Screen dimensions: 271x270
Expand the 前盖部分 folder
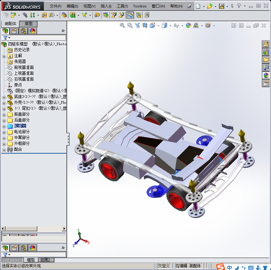pos(4,115)
